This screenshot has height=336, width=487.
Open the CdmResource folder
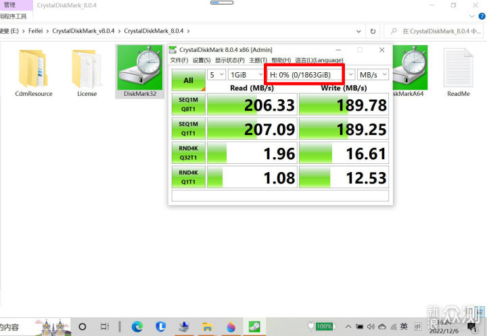[34, 73]
